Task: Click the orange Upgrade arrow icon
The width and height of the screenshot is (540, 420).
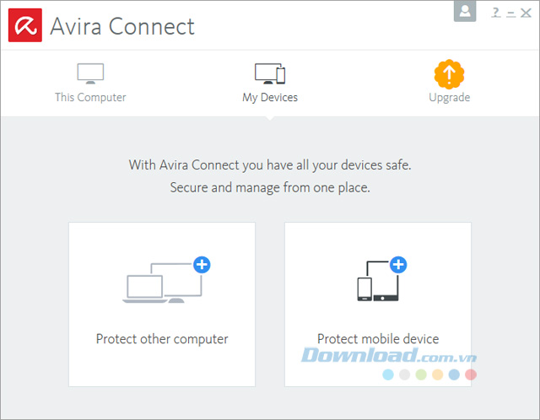Action: pos(449,74)
